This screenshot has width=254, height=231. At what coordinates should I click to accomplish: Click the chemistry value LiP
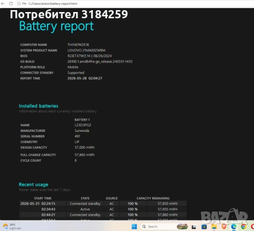pyautogui.click(x=77, y=142)
